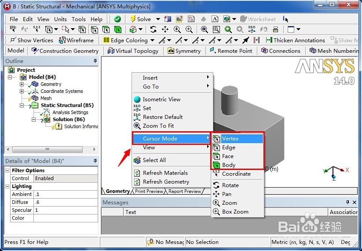Close the Messages panel
Viewport: 362px width, 251px height.
(x=355, y=202)
